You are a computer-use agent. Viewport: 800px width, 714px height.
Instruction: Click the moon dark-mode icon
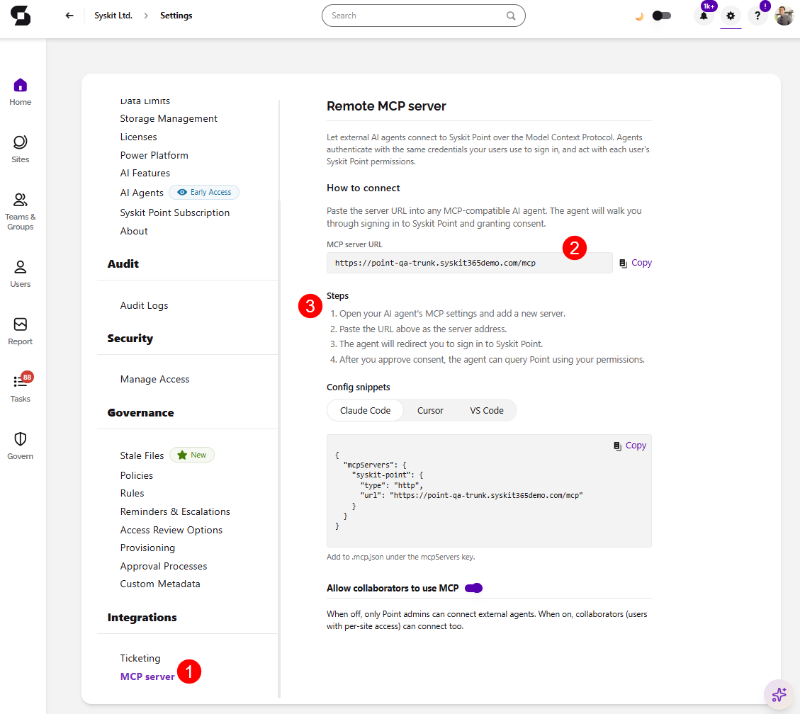(x=639, y=16)
